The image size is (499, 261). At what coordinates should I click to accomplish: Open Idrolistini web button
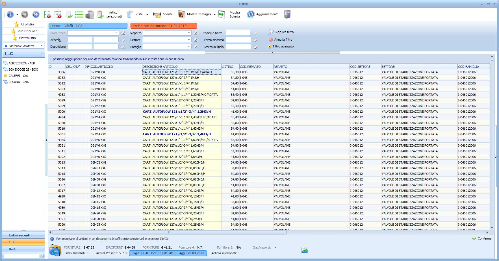click(x=24, y=31)
